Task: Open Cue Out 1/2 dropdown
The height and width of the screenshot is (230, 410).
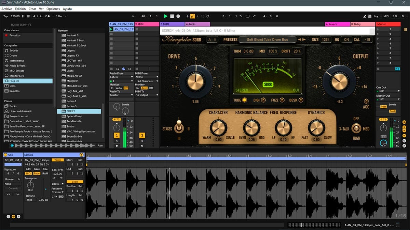Action: (388, 91)
